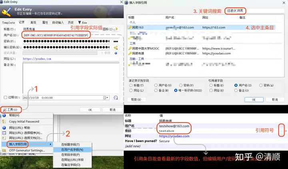Choose 在备注字段(O) from submenu
Image resolution: width=288 pixels, height=169 pixels.
[x=72, y=165]
